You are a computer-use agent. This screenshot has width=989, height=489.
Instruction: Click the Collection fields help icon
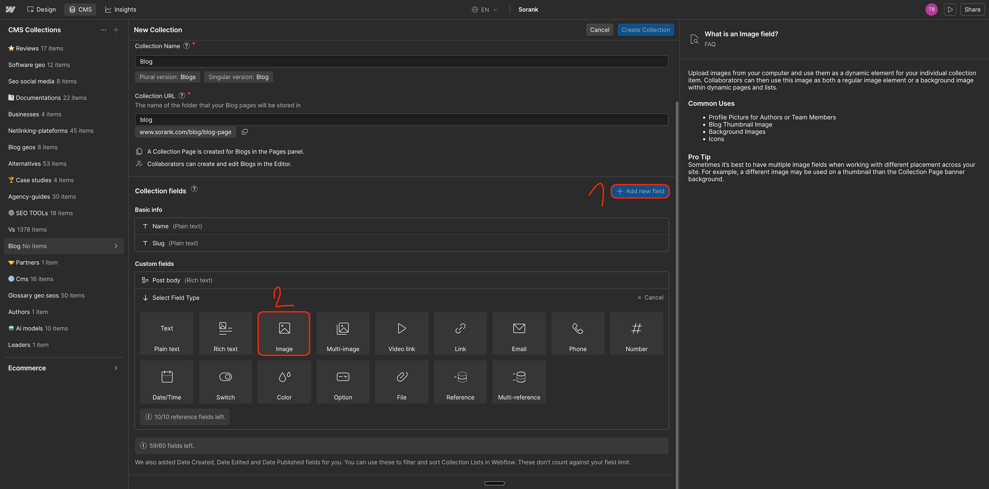tap(194, 189)
